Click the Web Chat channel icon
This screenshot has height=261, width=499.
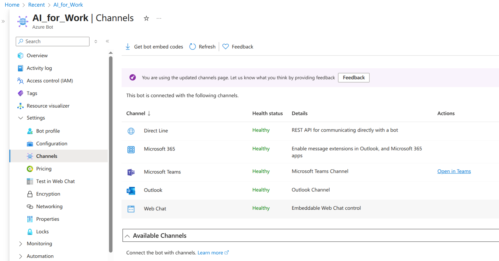coord(131,209)
